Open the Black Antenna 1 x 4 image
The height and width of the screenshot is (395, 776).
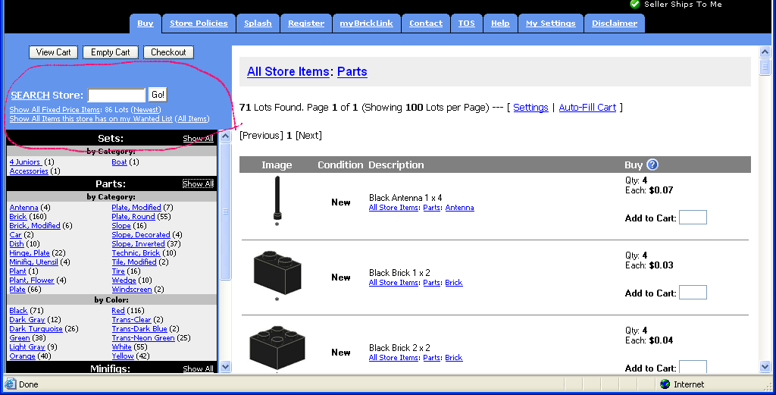tap(277, 198)
